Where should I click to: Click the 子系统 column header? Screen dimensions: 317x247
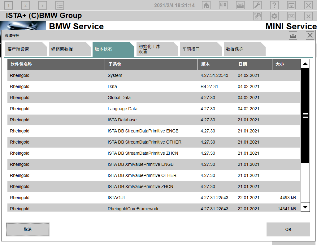tap(151, 64)
